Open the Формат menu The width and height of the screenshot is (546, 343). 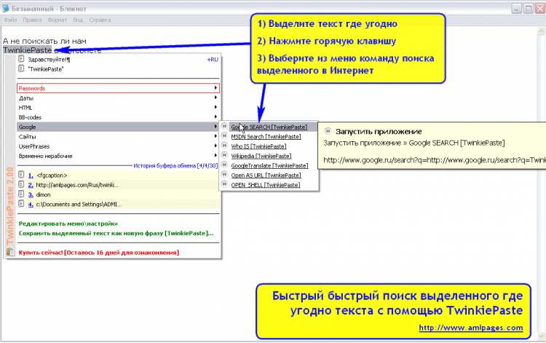coord(57,20)
